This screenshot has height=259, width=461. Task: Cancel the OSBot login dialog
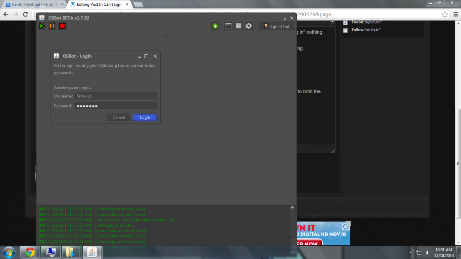[x=119, y=117]
